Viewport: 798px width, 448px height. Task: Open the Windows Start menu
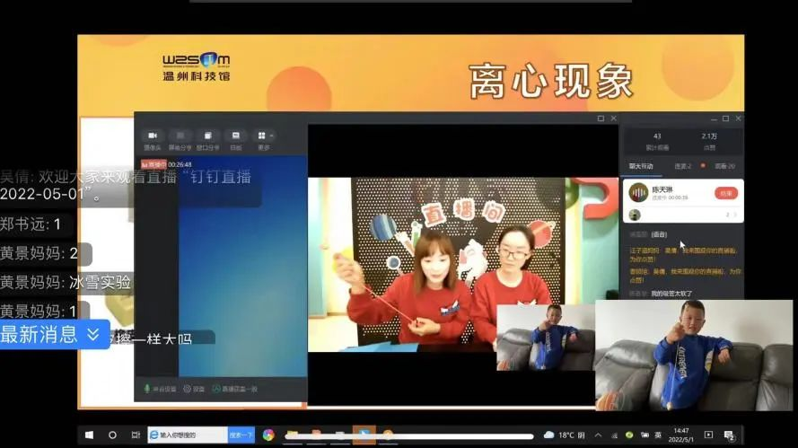click(89, 435)
